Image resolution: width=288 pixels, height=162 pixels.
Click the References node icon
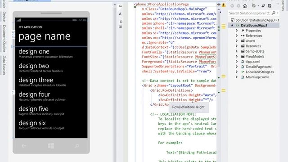point(243,36)
